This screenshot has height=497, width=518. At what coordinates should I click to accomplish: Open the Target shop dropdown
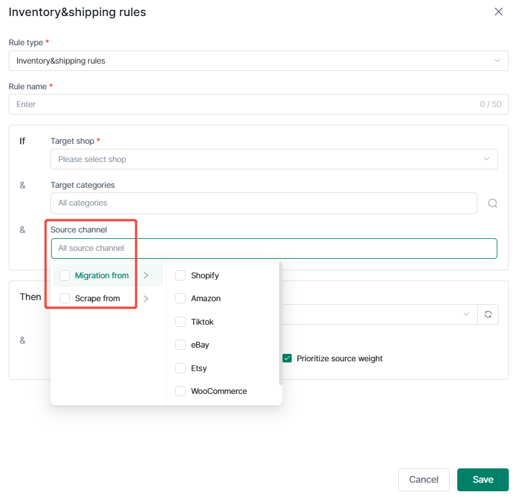(x=274, y=159)
